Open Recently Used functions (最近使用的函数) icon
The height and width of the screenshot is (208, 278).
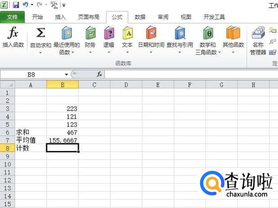pyautogui.click(x=66, y=35)
